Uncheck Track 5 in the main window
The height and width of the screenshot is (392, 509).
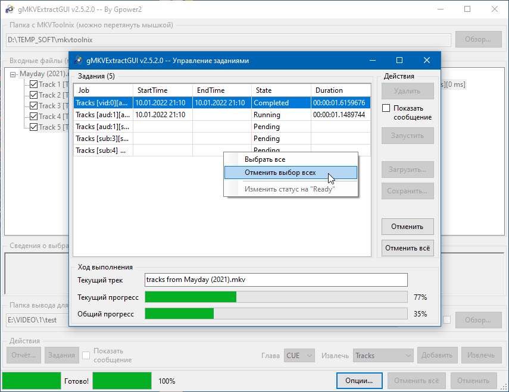33,127
